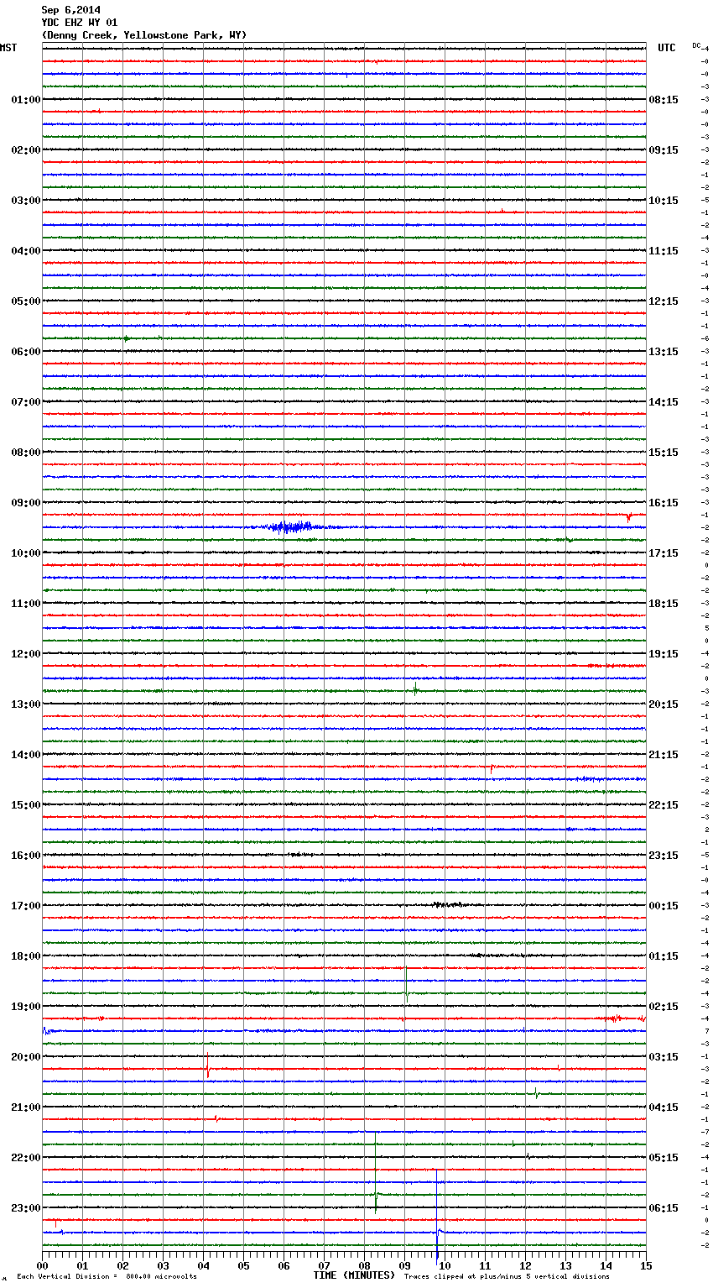
Task: Click the Denny Creek, Yellowstone Park location text
Action: point(143,35)
